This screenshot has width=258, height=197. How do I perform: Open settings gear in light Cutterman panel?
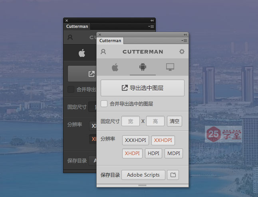[182, 51]
